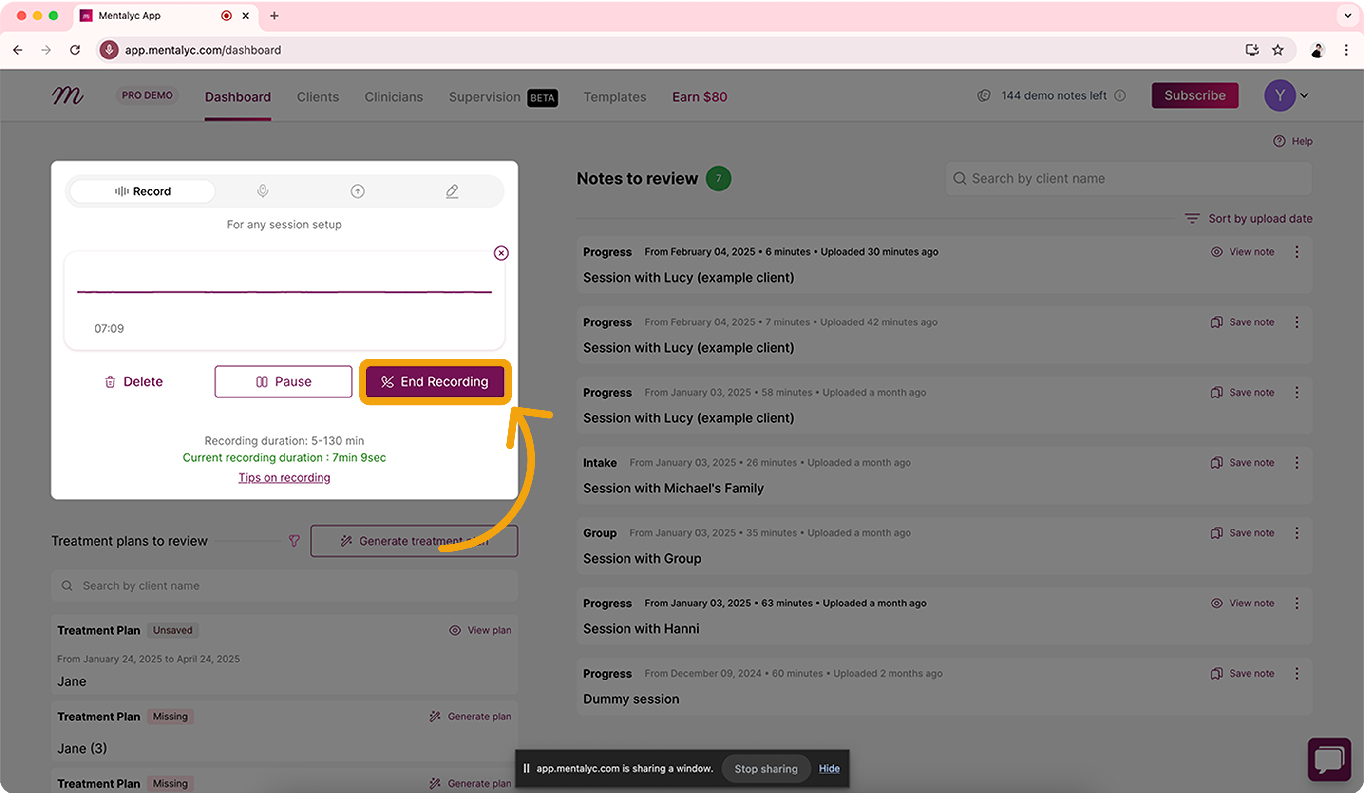Open the tab search dropdown arrow
The height and width of the screenshot is (793, 1364).
click(1348, 16)
